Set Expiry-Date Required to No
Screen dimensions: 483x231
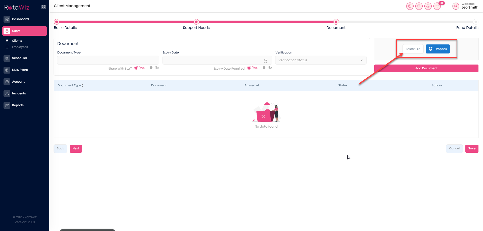pyautogui.click(x=264, y=68)
